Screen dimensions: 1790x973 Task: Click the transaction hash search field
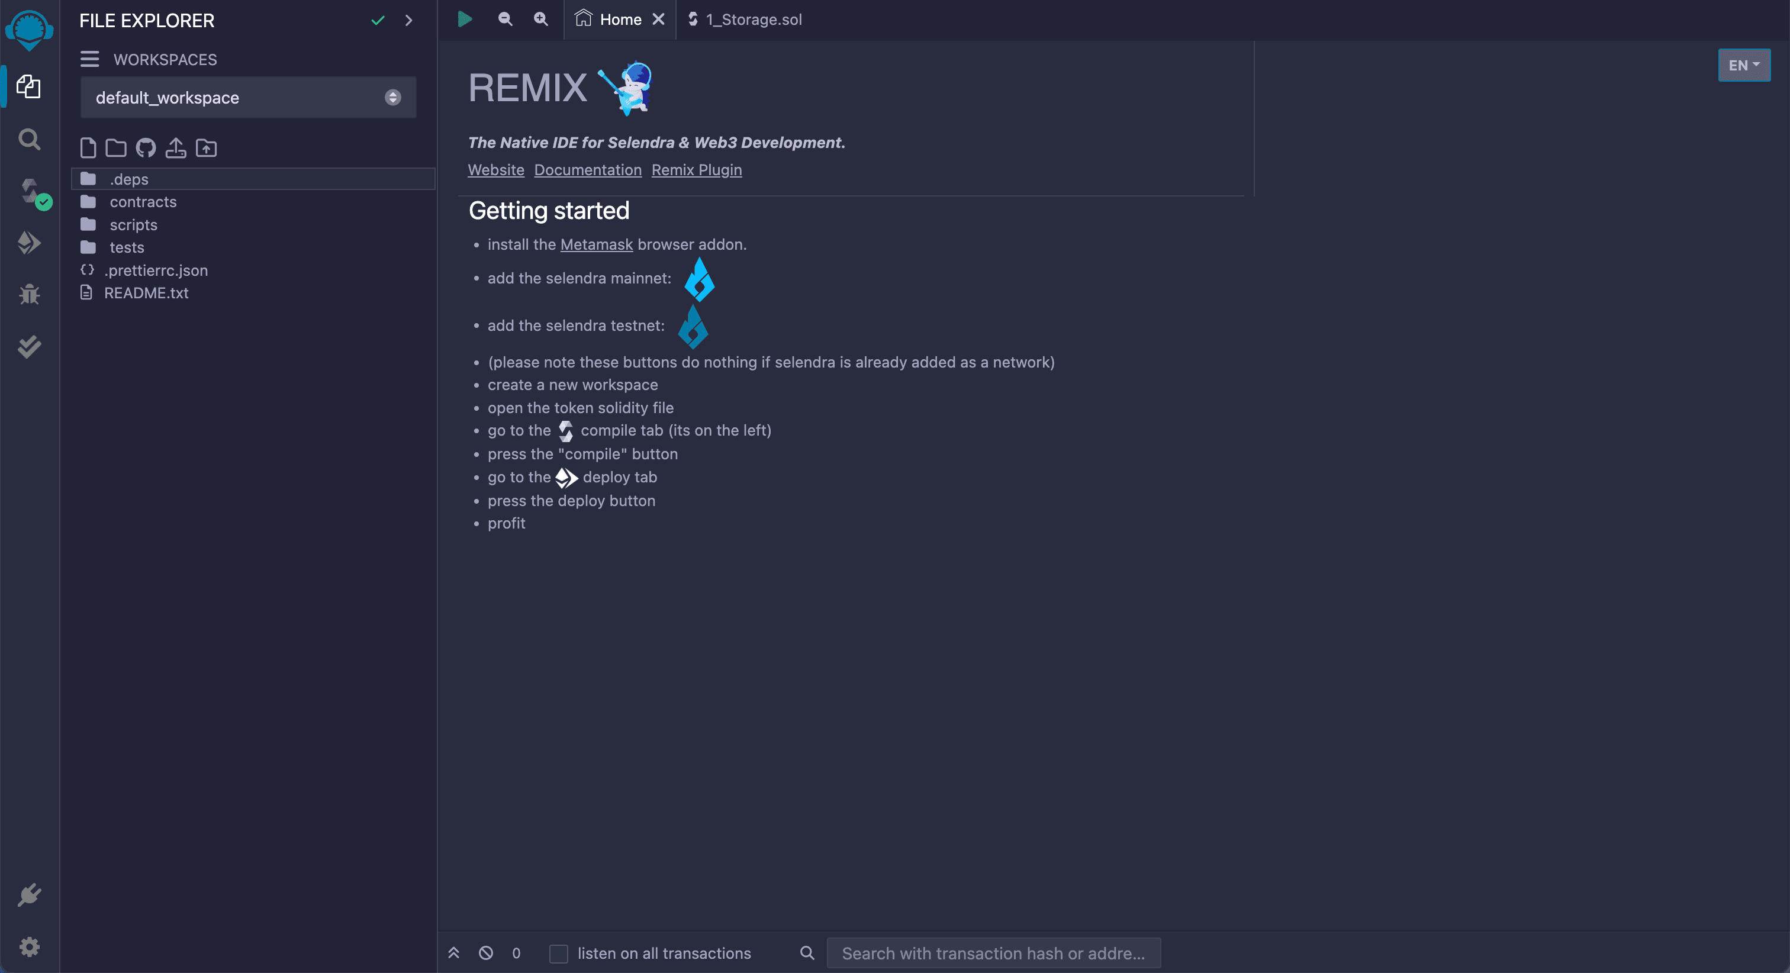(994, 953)
